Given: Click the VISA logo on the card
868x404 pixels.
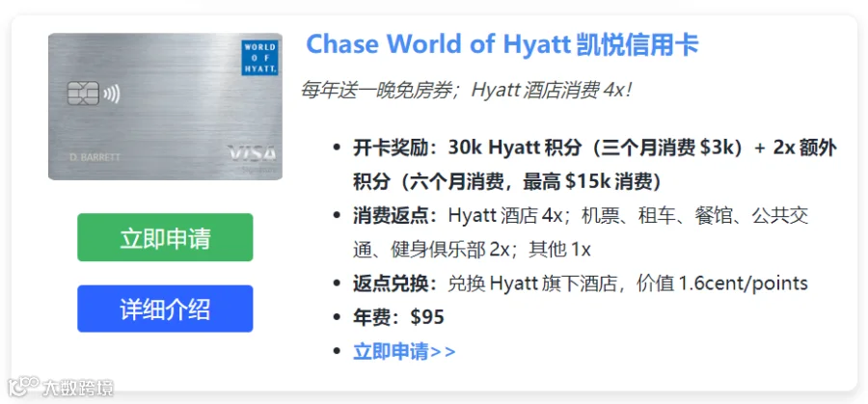Looking at the screenshot, I should coord(252,153).
